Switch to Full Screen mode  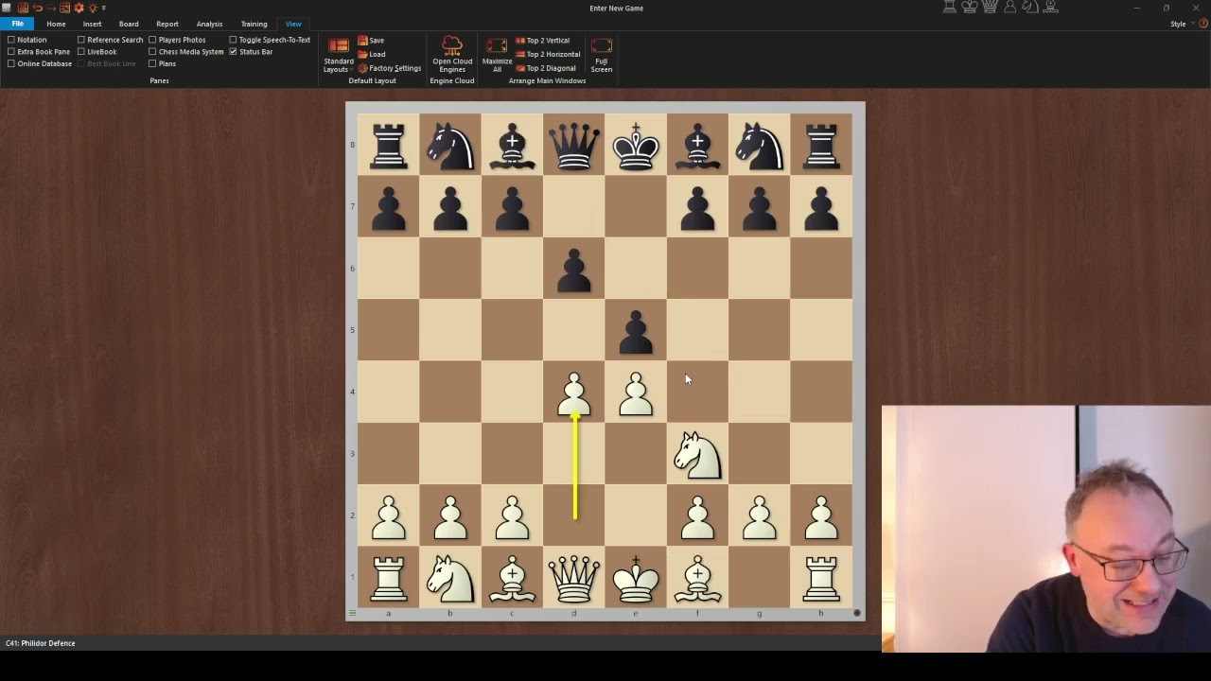click(602, 45)
